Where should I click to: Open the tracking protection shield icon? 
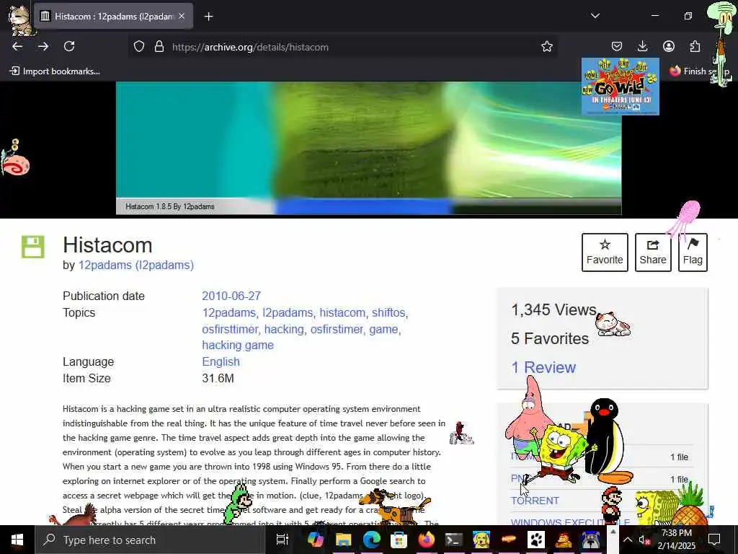(139, 47)
